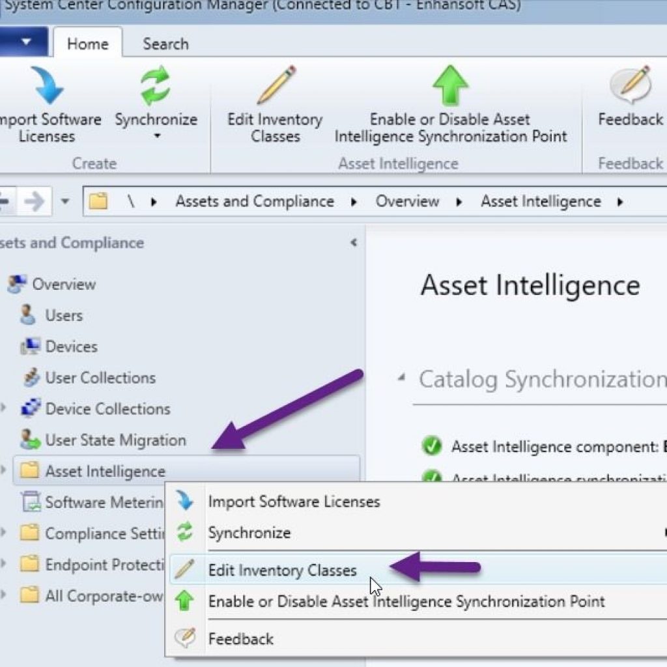
Task: Select the Overview node in the tree
Action: click(x=52, y=284)
